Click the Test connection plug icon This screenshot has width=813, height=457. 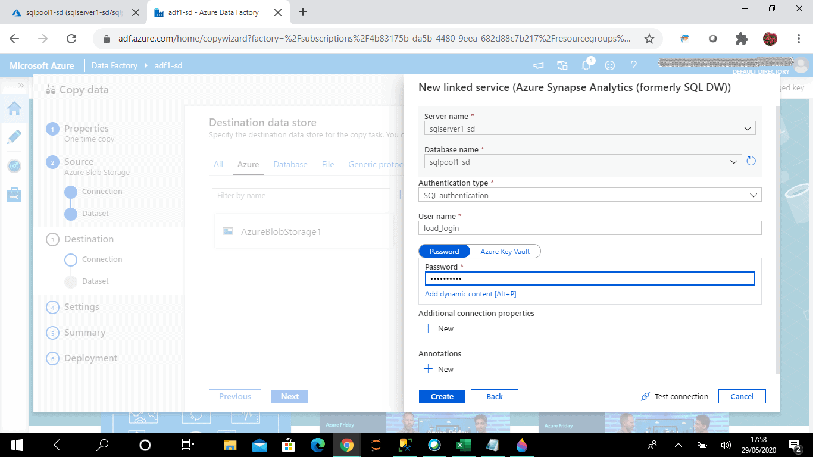click(x=645, y=396)
